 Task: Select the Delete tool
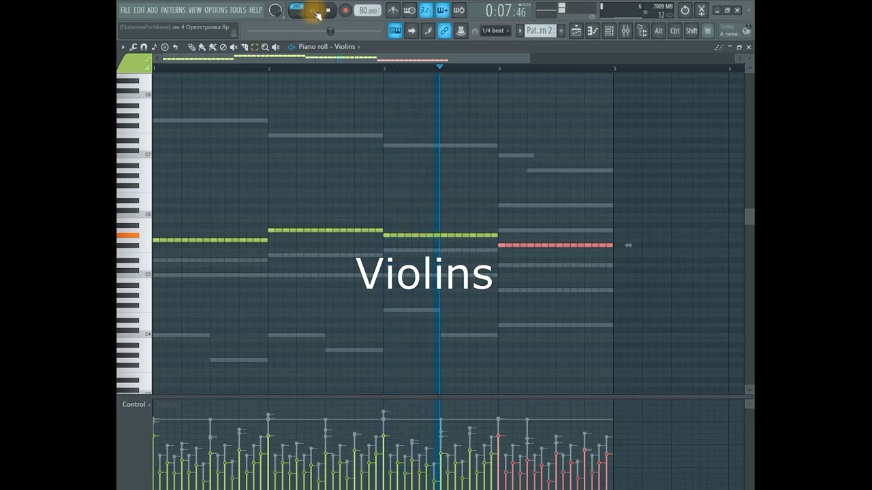[x=223, y=47]
